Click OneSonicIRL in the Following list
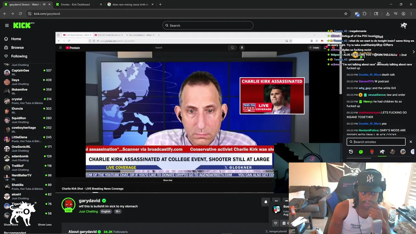The image size is (416, 234). coord(28,149)
